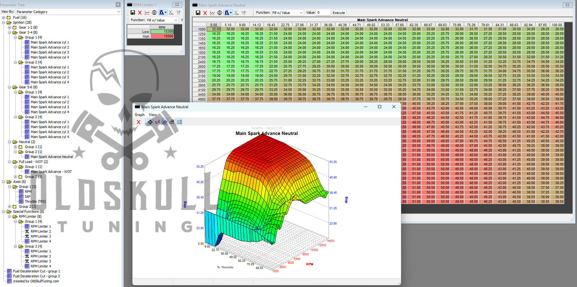This screenshot has height=287, width=577.
Task: Click 3D surface icon in graph toolbar
Action: tap(172, 122)
